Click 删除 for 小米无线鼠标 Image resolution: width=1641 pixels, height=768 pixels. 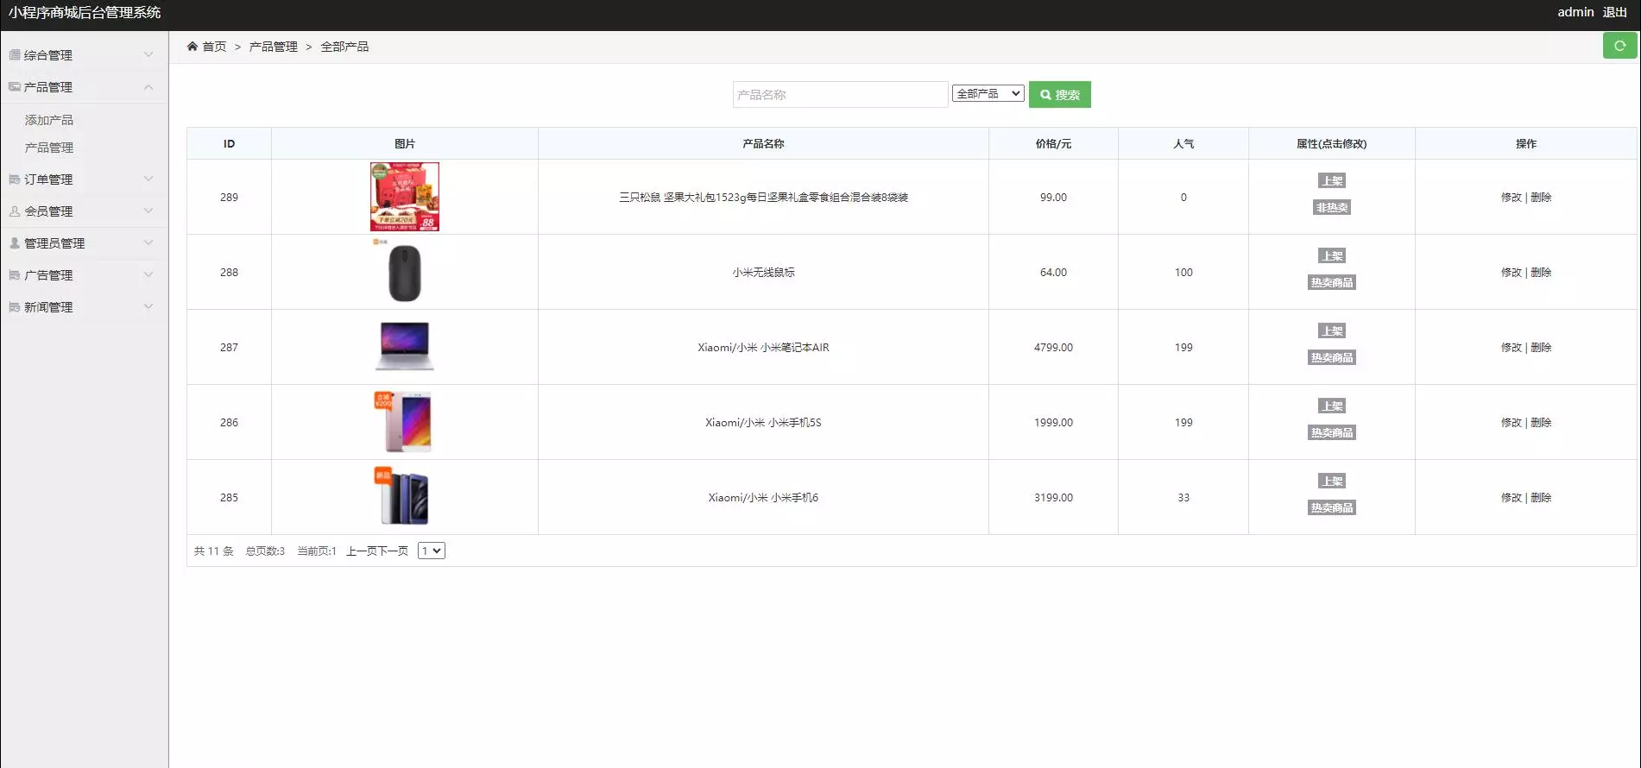tap(1541, 272)
